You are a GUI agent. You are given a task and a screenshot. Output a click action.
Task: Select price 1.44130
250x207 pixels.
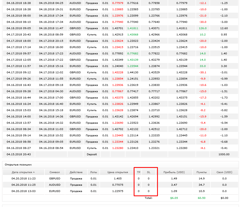(133, 73)
